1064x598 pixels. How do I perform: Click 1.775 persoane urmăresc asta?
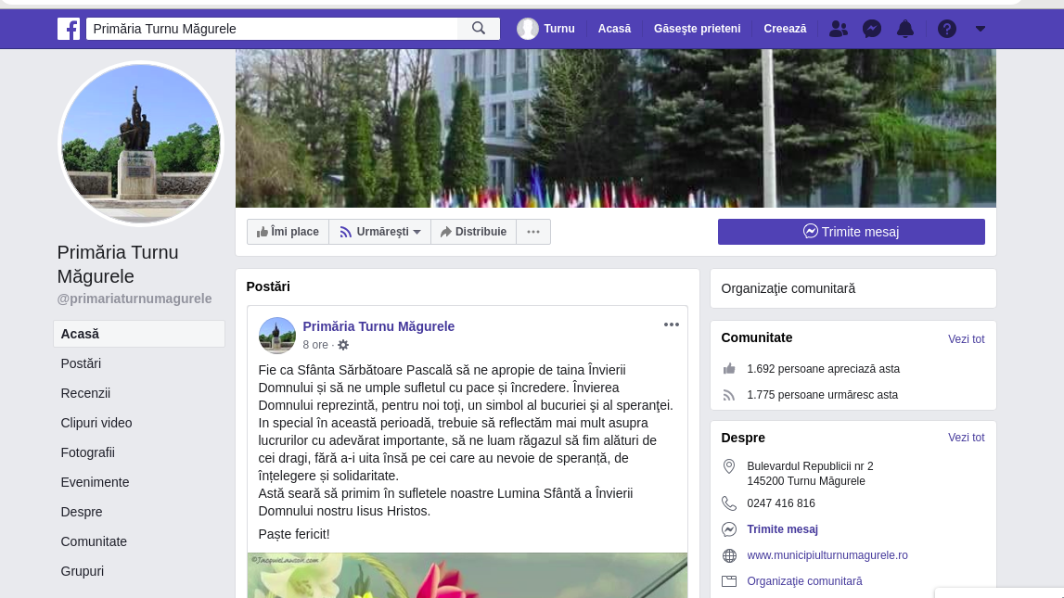click(x=823, y=395)
